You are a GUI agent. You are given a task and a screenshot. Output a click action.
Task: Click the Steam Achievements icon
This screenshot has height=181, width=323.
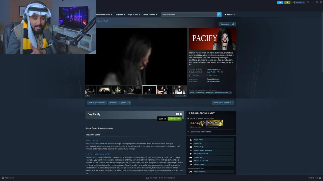[x=191, y=154]
